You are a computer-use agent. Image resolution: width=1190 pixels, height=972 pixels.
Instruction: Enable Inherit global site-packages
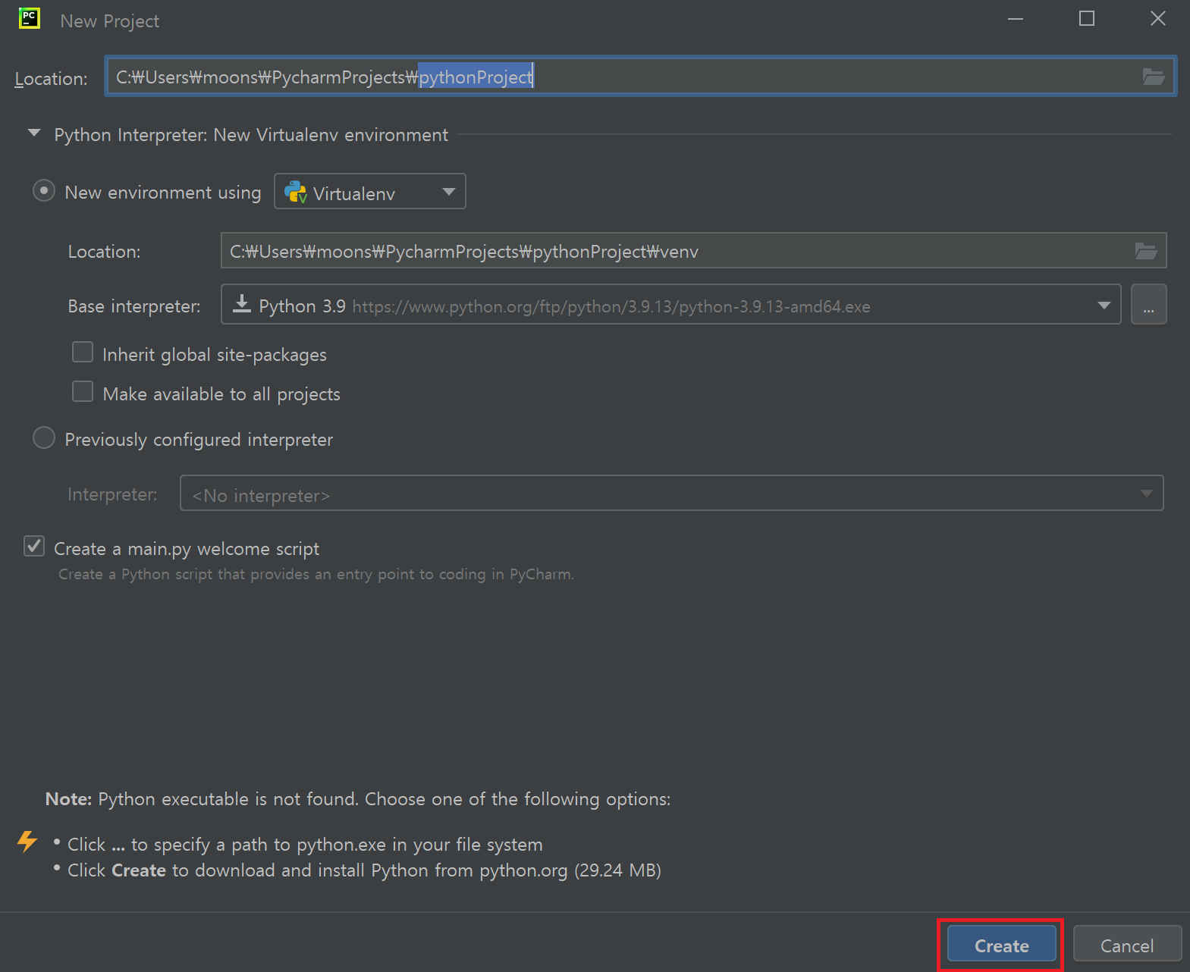pos(83,353)
